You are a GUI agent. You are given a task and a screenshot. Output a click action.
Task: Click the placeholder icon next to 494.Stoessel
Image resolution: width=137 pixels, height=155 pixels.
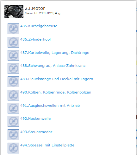click(x=13, y=148)
